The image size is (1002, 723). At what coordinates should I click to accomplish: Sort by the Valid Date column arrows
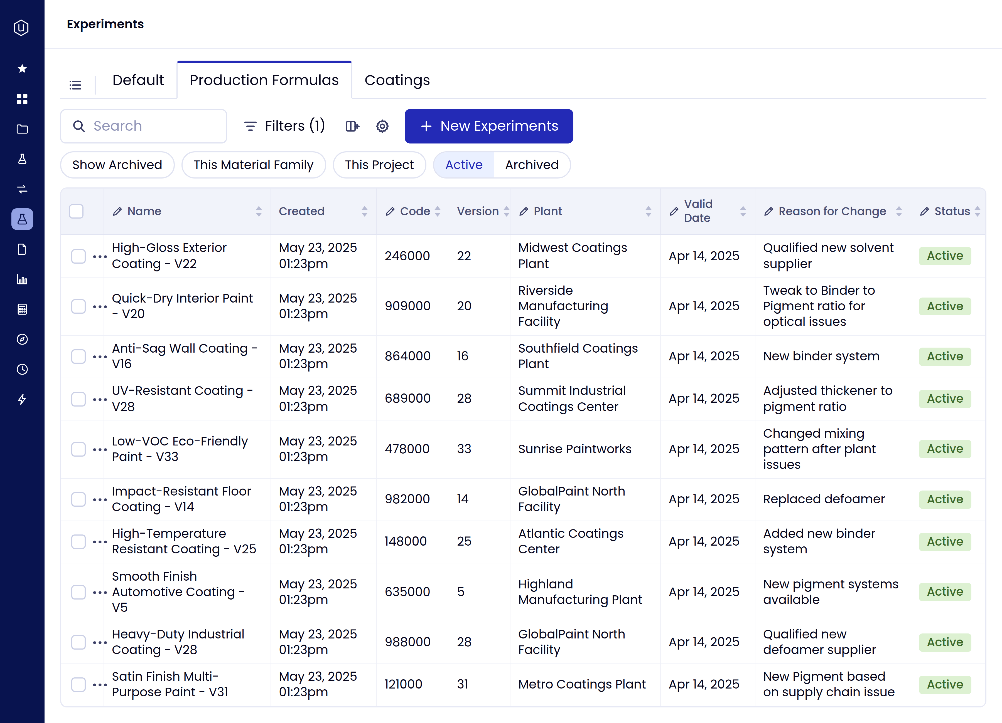coord(743,211)
